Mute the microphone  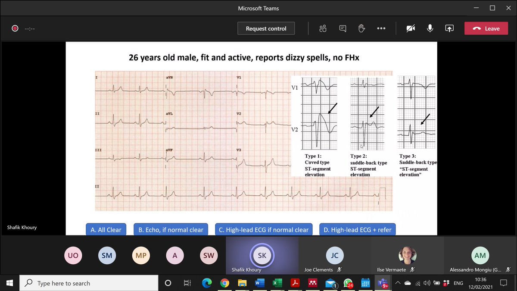pos(430,28)
